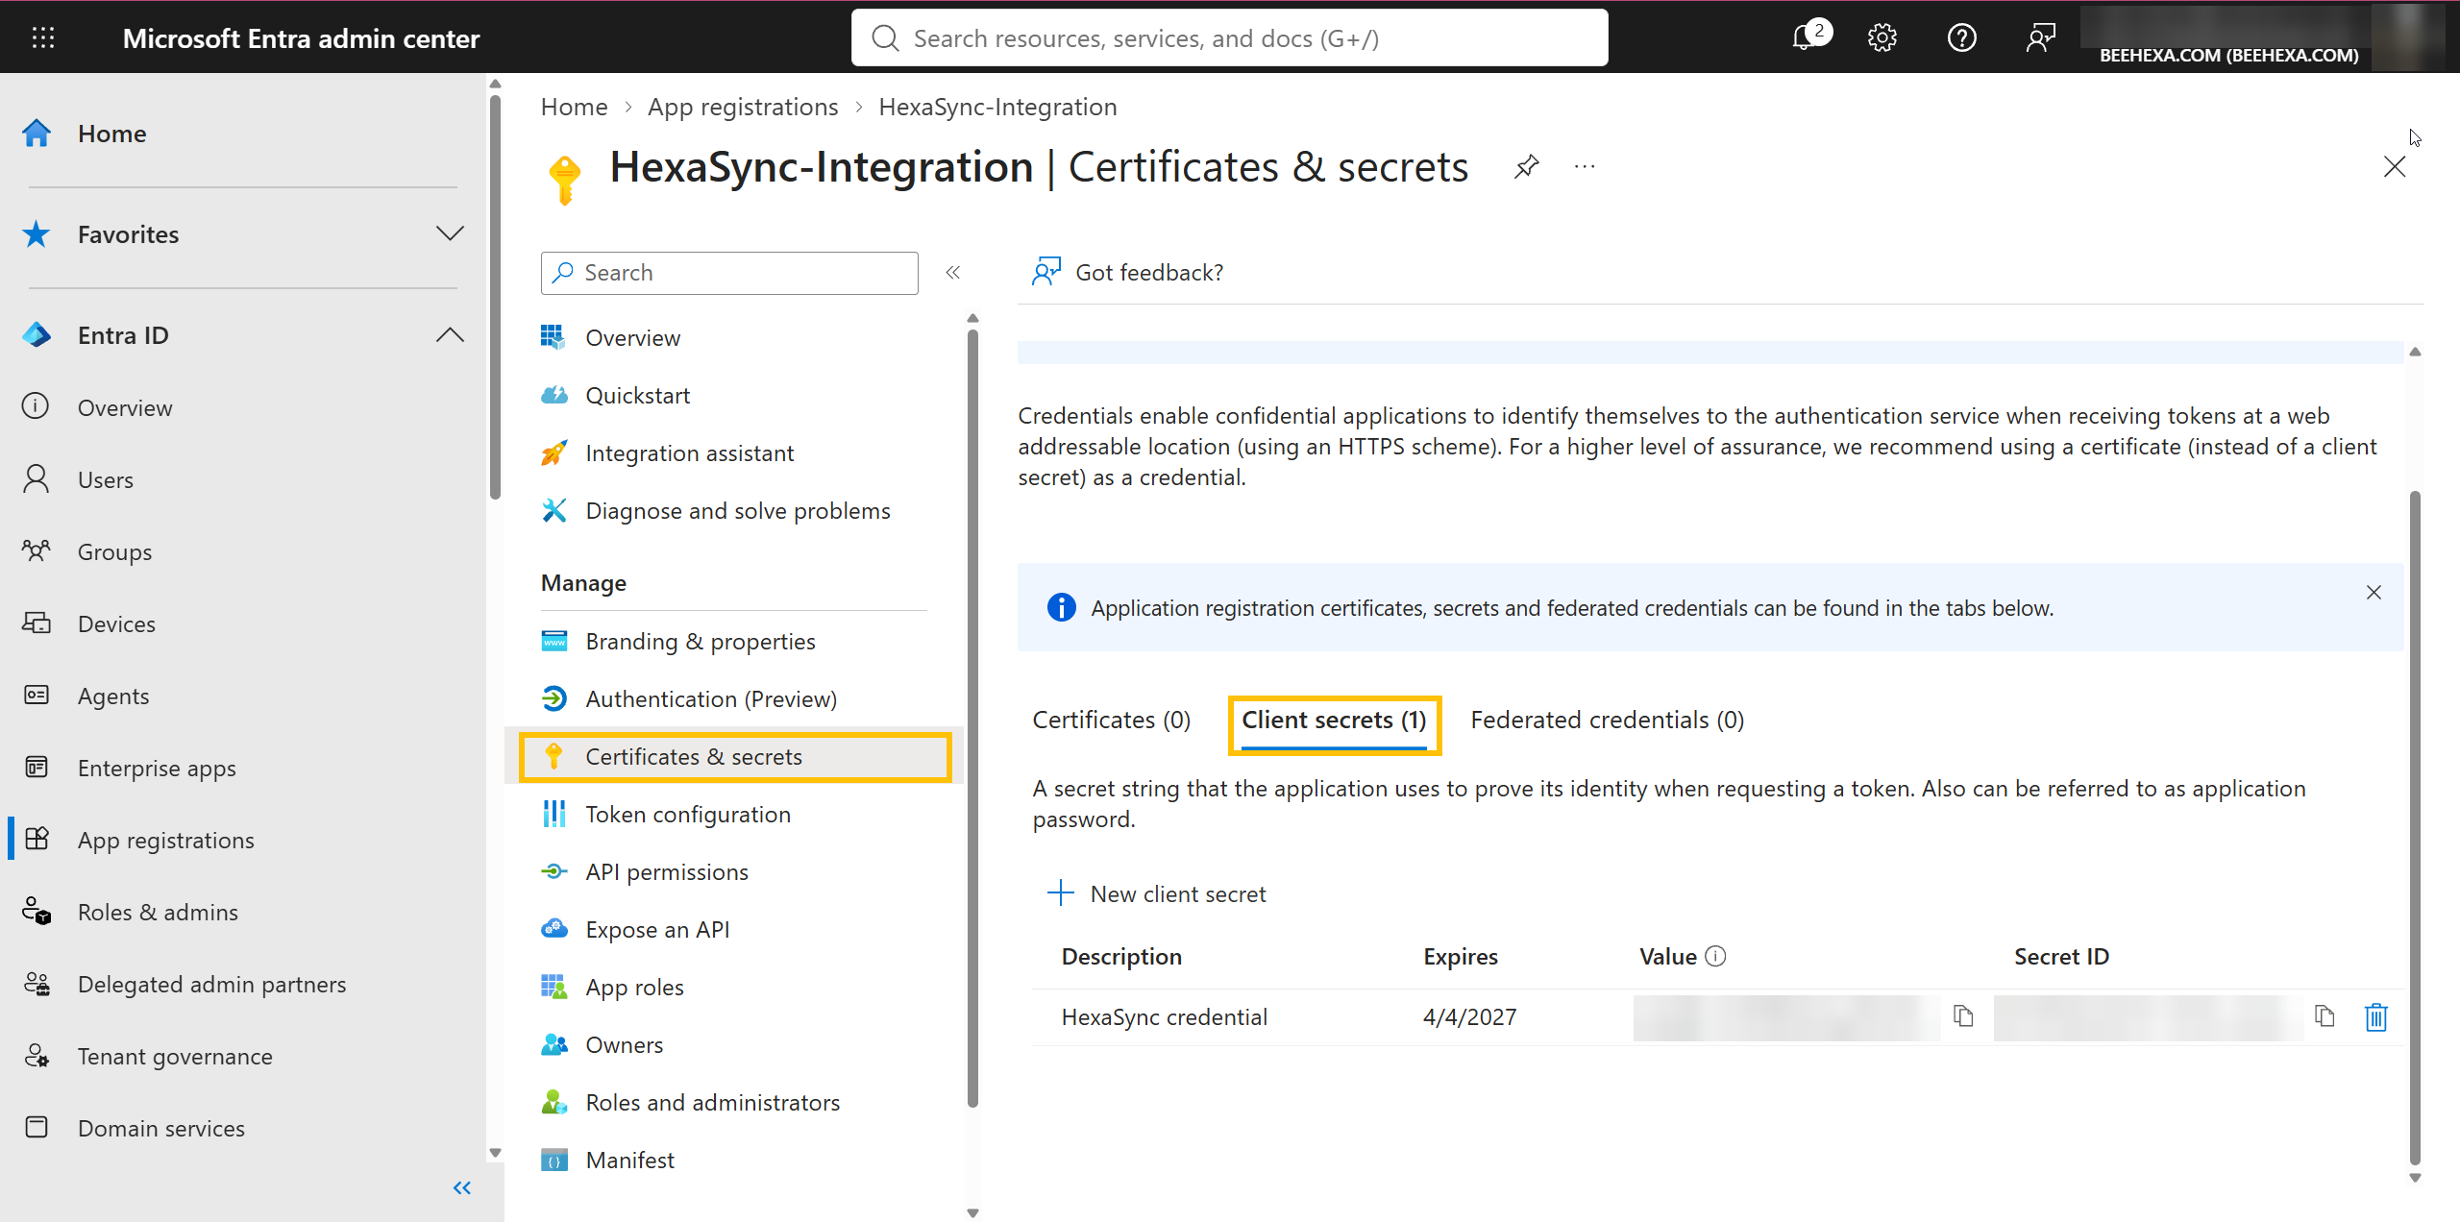Pin the Certificates & secrets blade
The image size is (2460, 1222).
(1526, 167)
